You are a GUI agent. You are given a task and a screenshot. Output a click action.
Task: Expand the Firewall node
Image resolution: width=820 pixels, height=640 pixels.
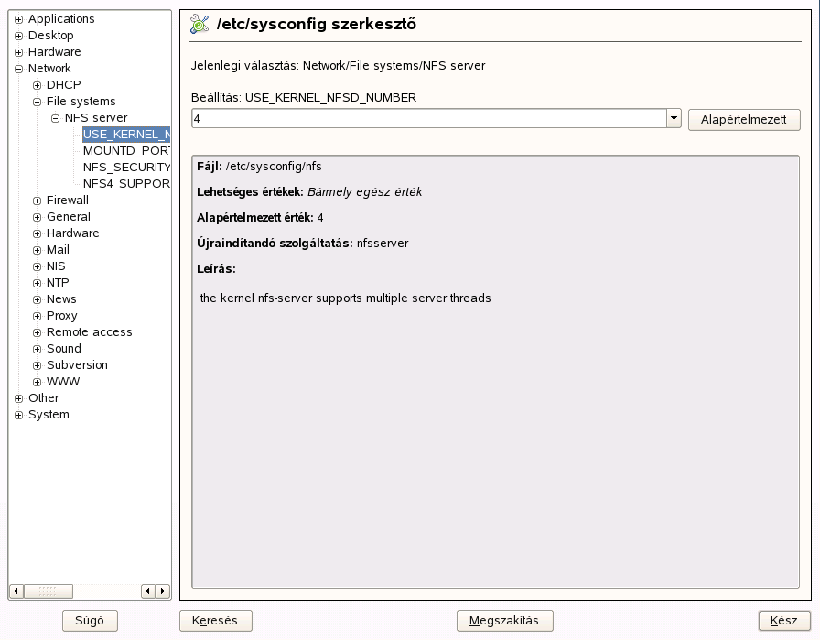(x=36, y=200)
